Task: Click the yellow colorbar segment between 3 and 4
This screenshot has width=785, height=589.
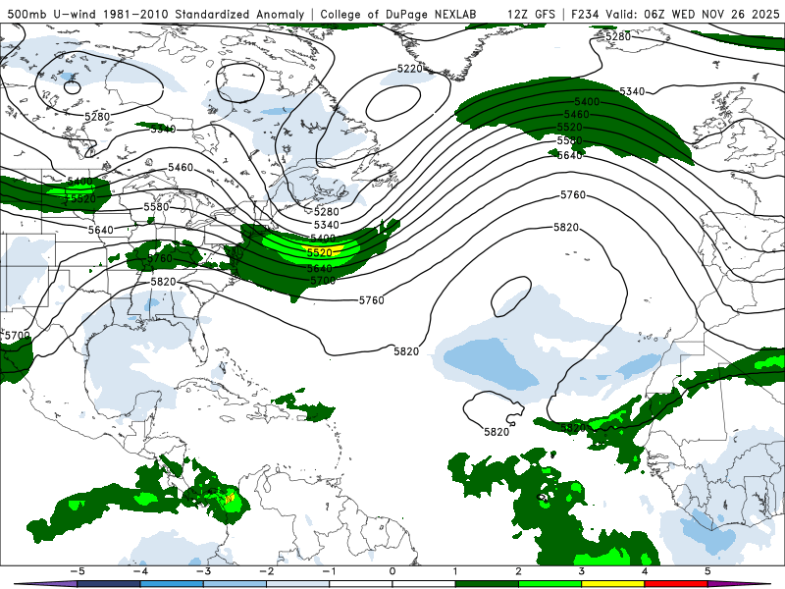Action: (x=612, y=584)
